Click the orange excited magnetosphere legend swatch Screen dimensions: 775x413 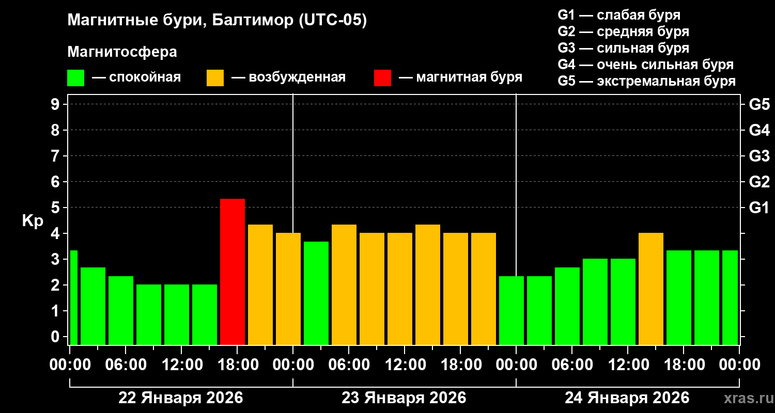(215, 78)
